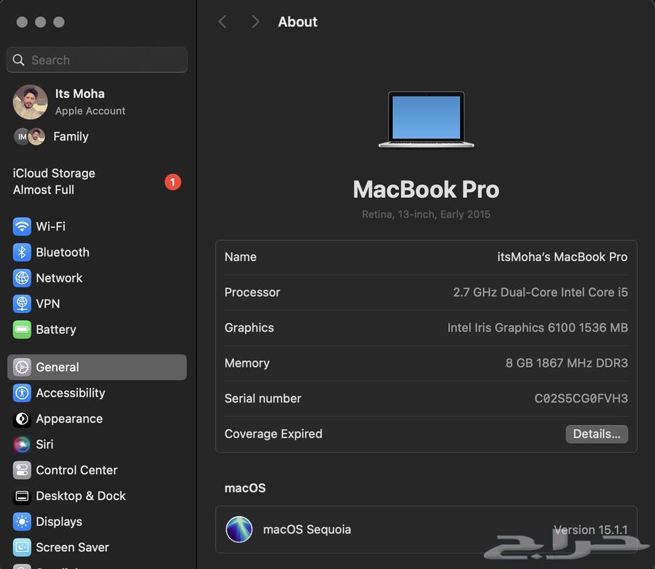
Task: Open Network settings globe icon
Action: click(22, 278)
